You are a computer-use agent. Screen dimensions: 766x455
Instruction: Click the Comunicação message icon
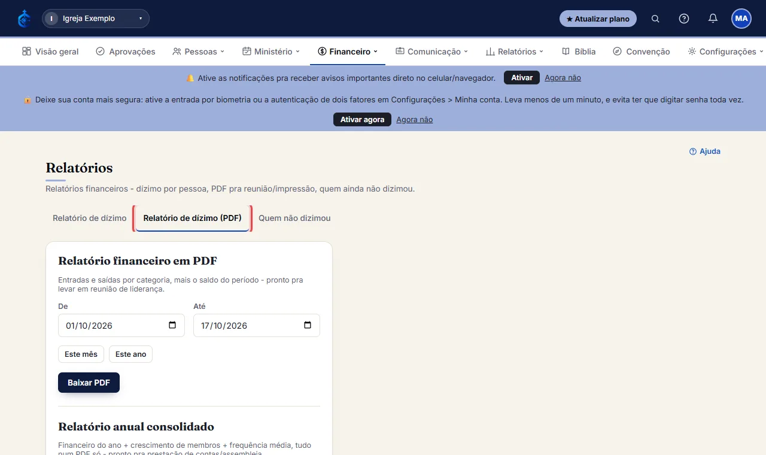pyautogui.click(x=400, y=51)
